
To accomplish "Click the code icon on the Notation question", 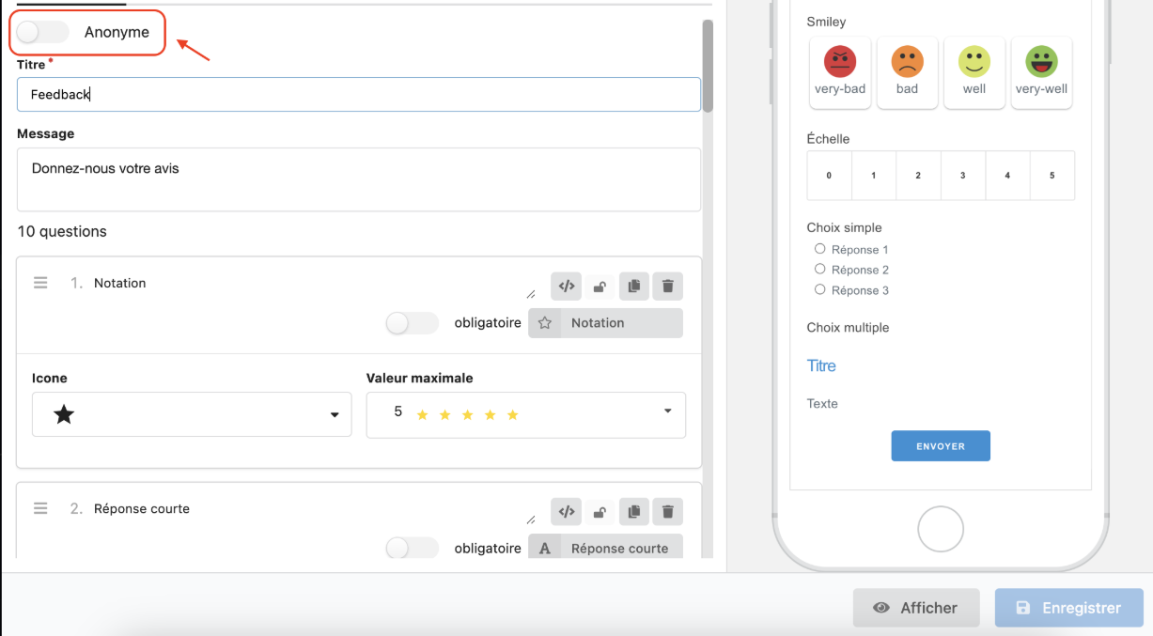I will (x=567, y=287).
